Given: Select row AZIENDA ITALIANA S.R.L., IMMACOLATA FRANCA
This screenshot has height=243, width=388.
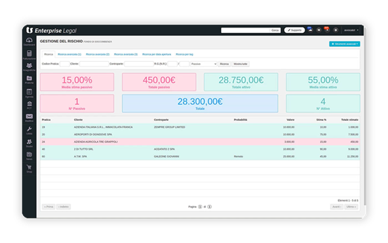Looking at the screenshot, I should [x=200, y=127].
